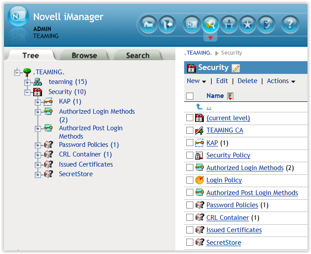Click the Favorites star icon
This screenshot has height=254, width=311.
point(248,24)
